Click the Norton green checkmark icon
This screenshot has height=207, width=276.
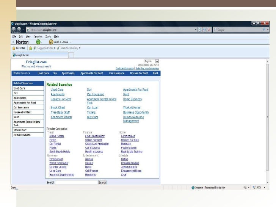pyautogui.click(x=38, y=42)
